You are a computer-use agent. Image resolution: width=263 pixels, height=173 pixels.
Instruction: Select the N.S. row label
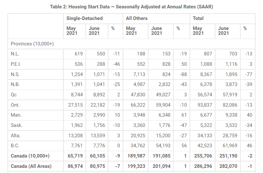click(15, 74)
